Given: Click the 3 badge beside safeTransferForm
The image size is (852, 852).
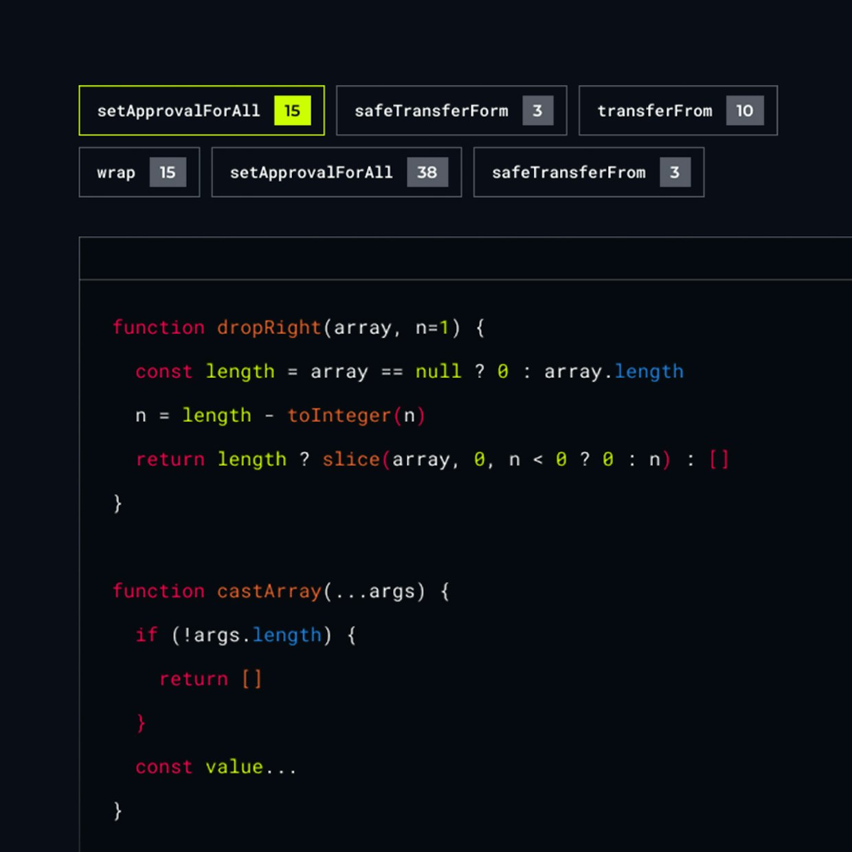Looking at the screenshot, I should (x=537, y=111).
